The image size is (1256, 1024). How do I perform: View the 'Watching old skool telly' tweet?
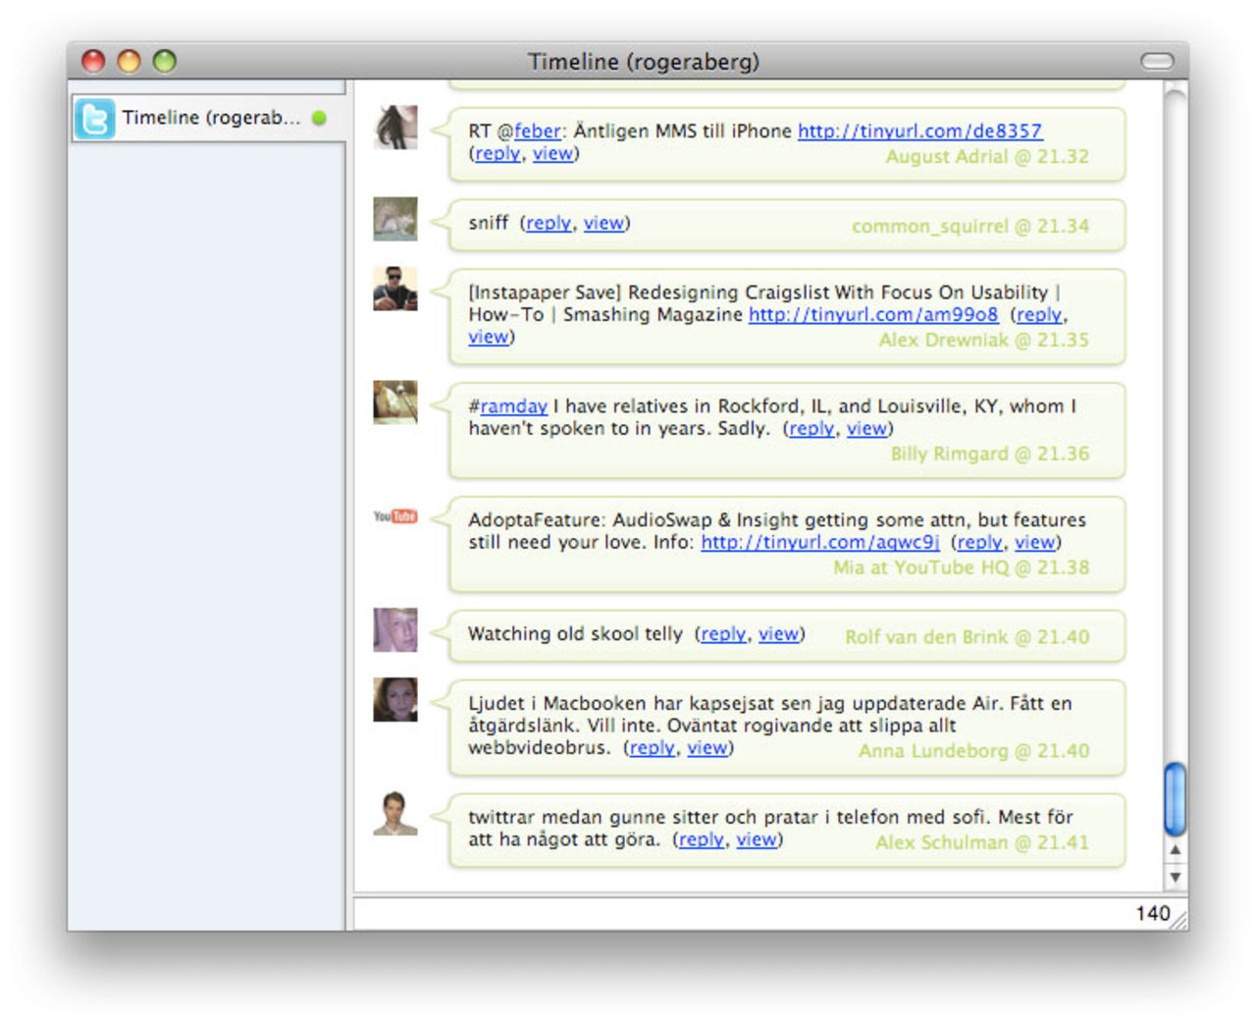[778, 634]
